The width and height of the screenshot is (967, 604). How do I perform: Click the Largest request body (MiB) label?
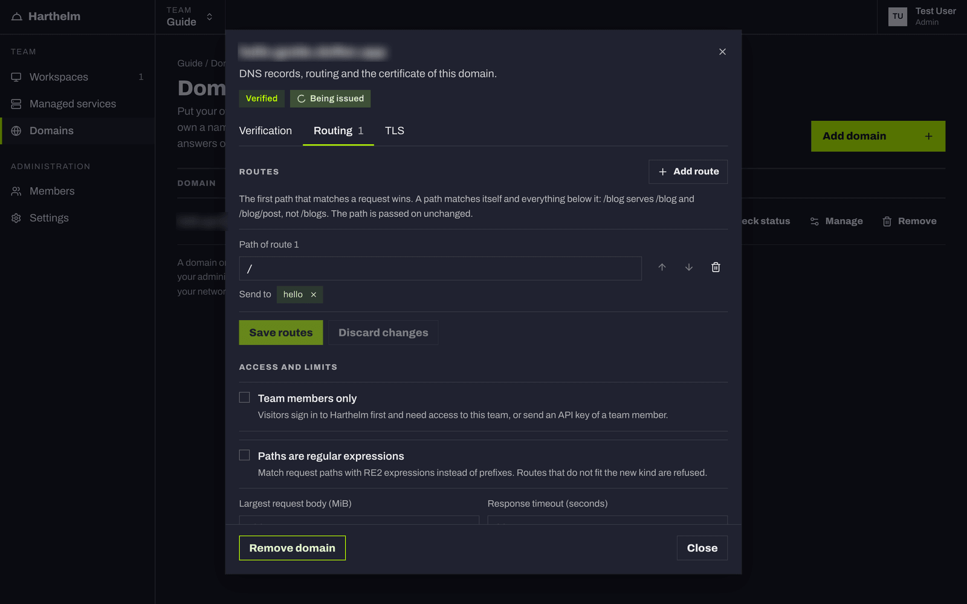click(x=295, y=504)
